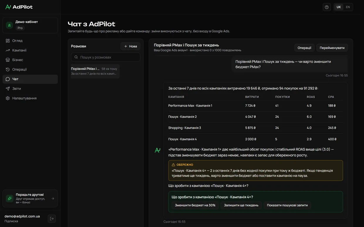
Task: Switch the interface language to UK
Action: (x=339, y=7)
